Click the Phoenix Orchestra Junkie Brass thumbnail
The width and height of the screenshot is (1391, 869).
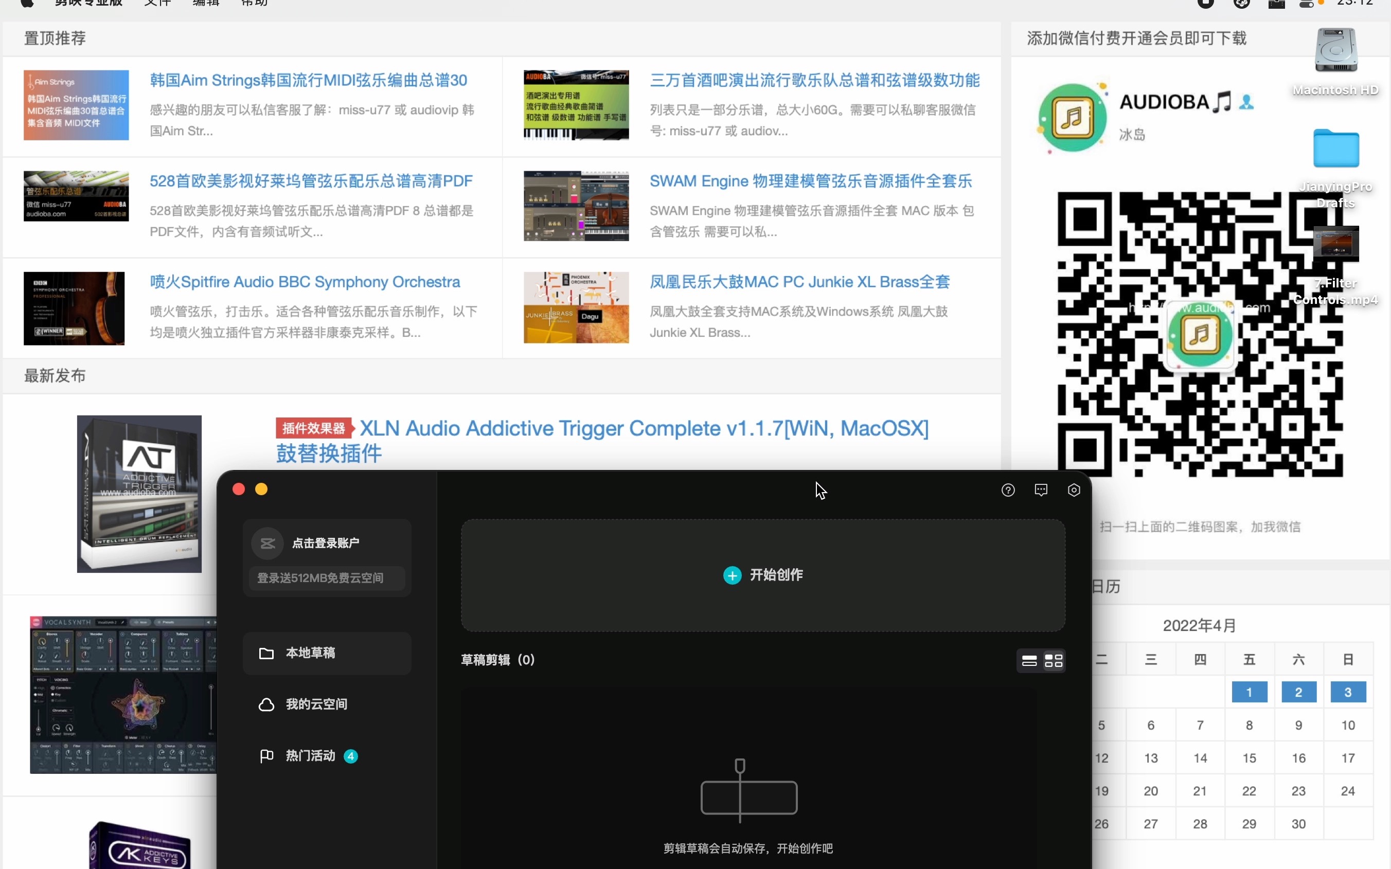click(576, 307)
